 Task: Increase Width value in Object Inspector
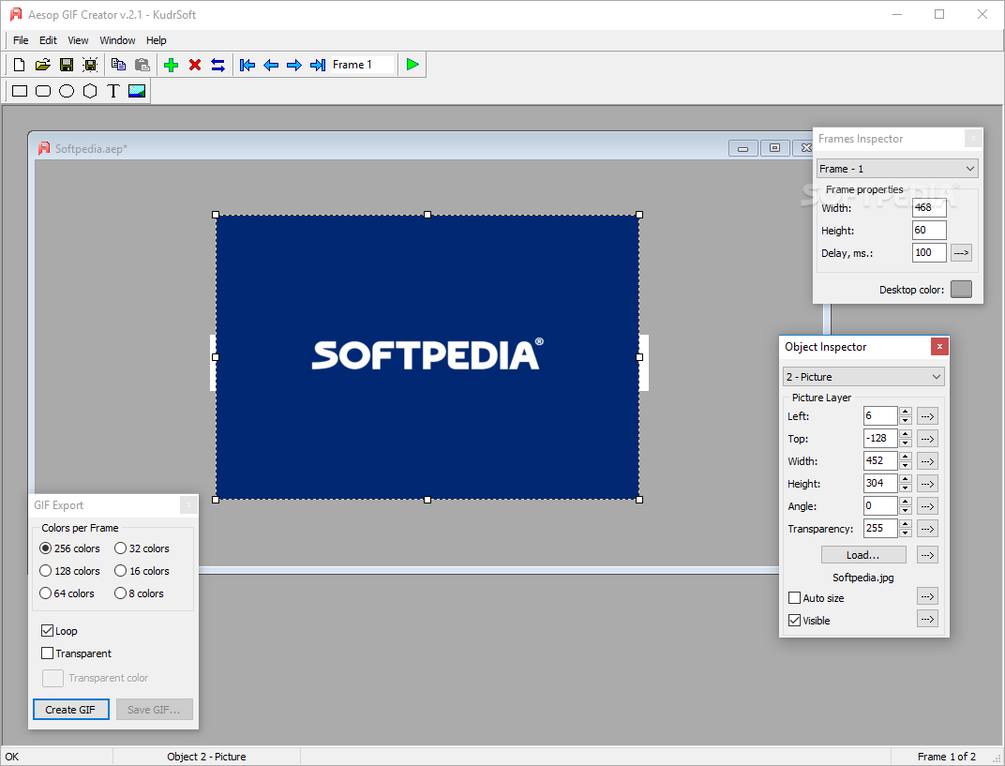pyautogui.click(x=905, y=457)
